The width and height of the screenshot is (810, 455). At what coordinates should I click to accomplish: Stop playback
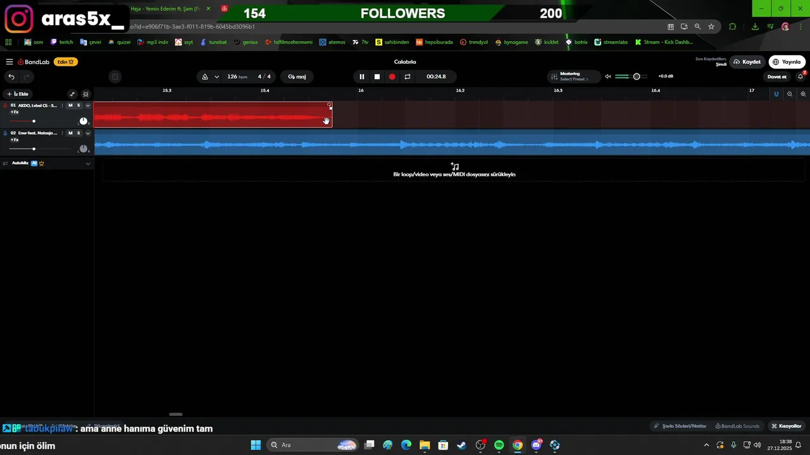(377, 76)
